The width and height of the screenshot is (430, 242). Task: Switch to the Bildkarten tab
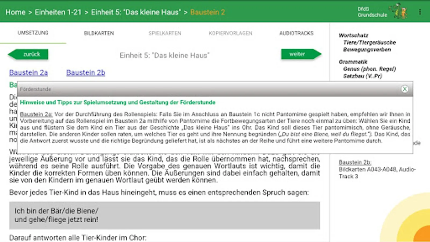[x=99, y=33]
